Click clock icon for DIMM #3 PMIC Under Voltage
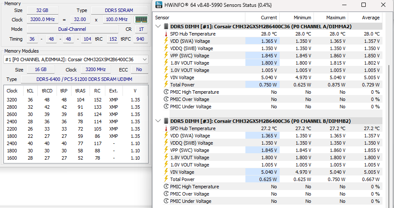This screenshot has height=208, width=394. click(166, 201)
